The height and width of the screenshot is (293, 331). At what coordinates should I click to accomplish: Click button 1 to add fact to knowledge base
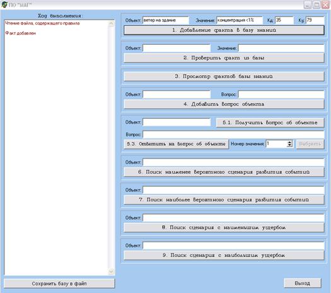pyautogui.click(x=224, y=30)
